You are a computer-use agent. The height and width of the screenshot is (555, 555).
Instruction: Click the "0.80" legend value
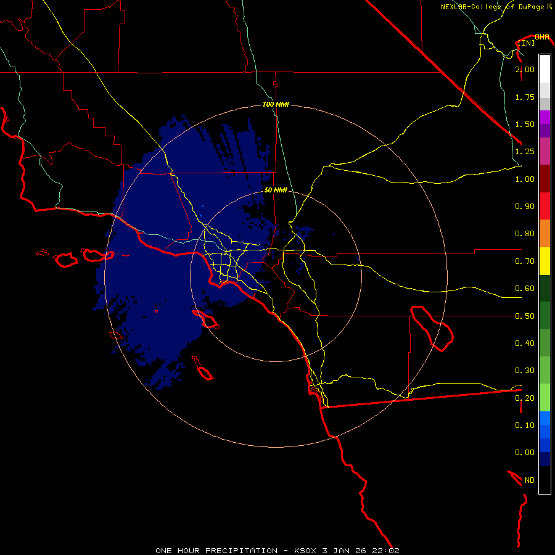tap(525, 234)
